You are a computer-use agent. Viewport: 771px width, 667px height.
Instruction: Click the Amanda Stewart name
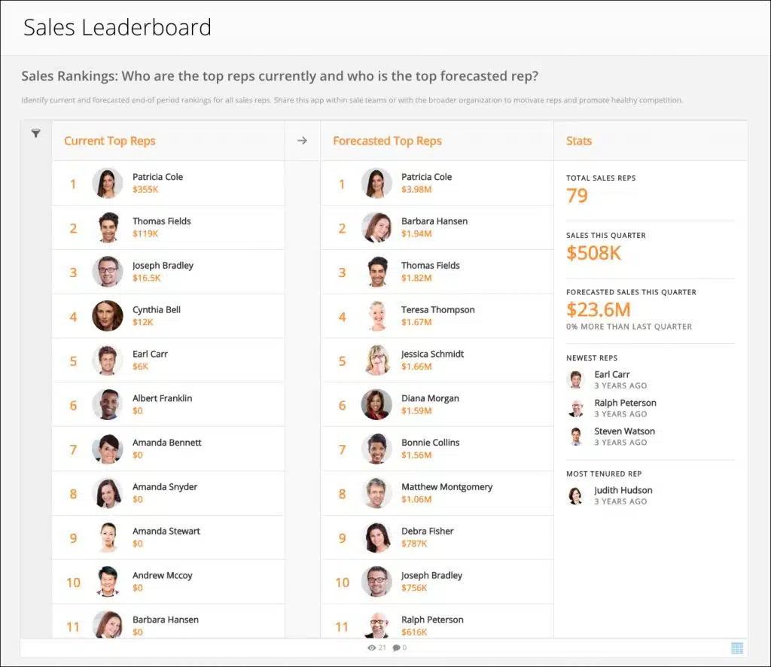[166, 531]
